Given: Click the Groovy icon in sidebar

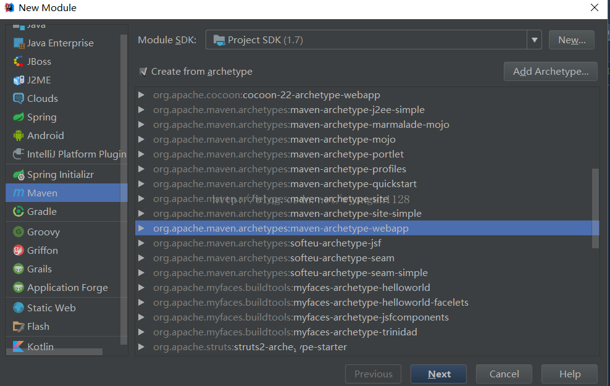Looking at the screenshot, I should tap(18, 232).
